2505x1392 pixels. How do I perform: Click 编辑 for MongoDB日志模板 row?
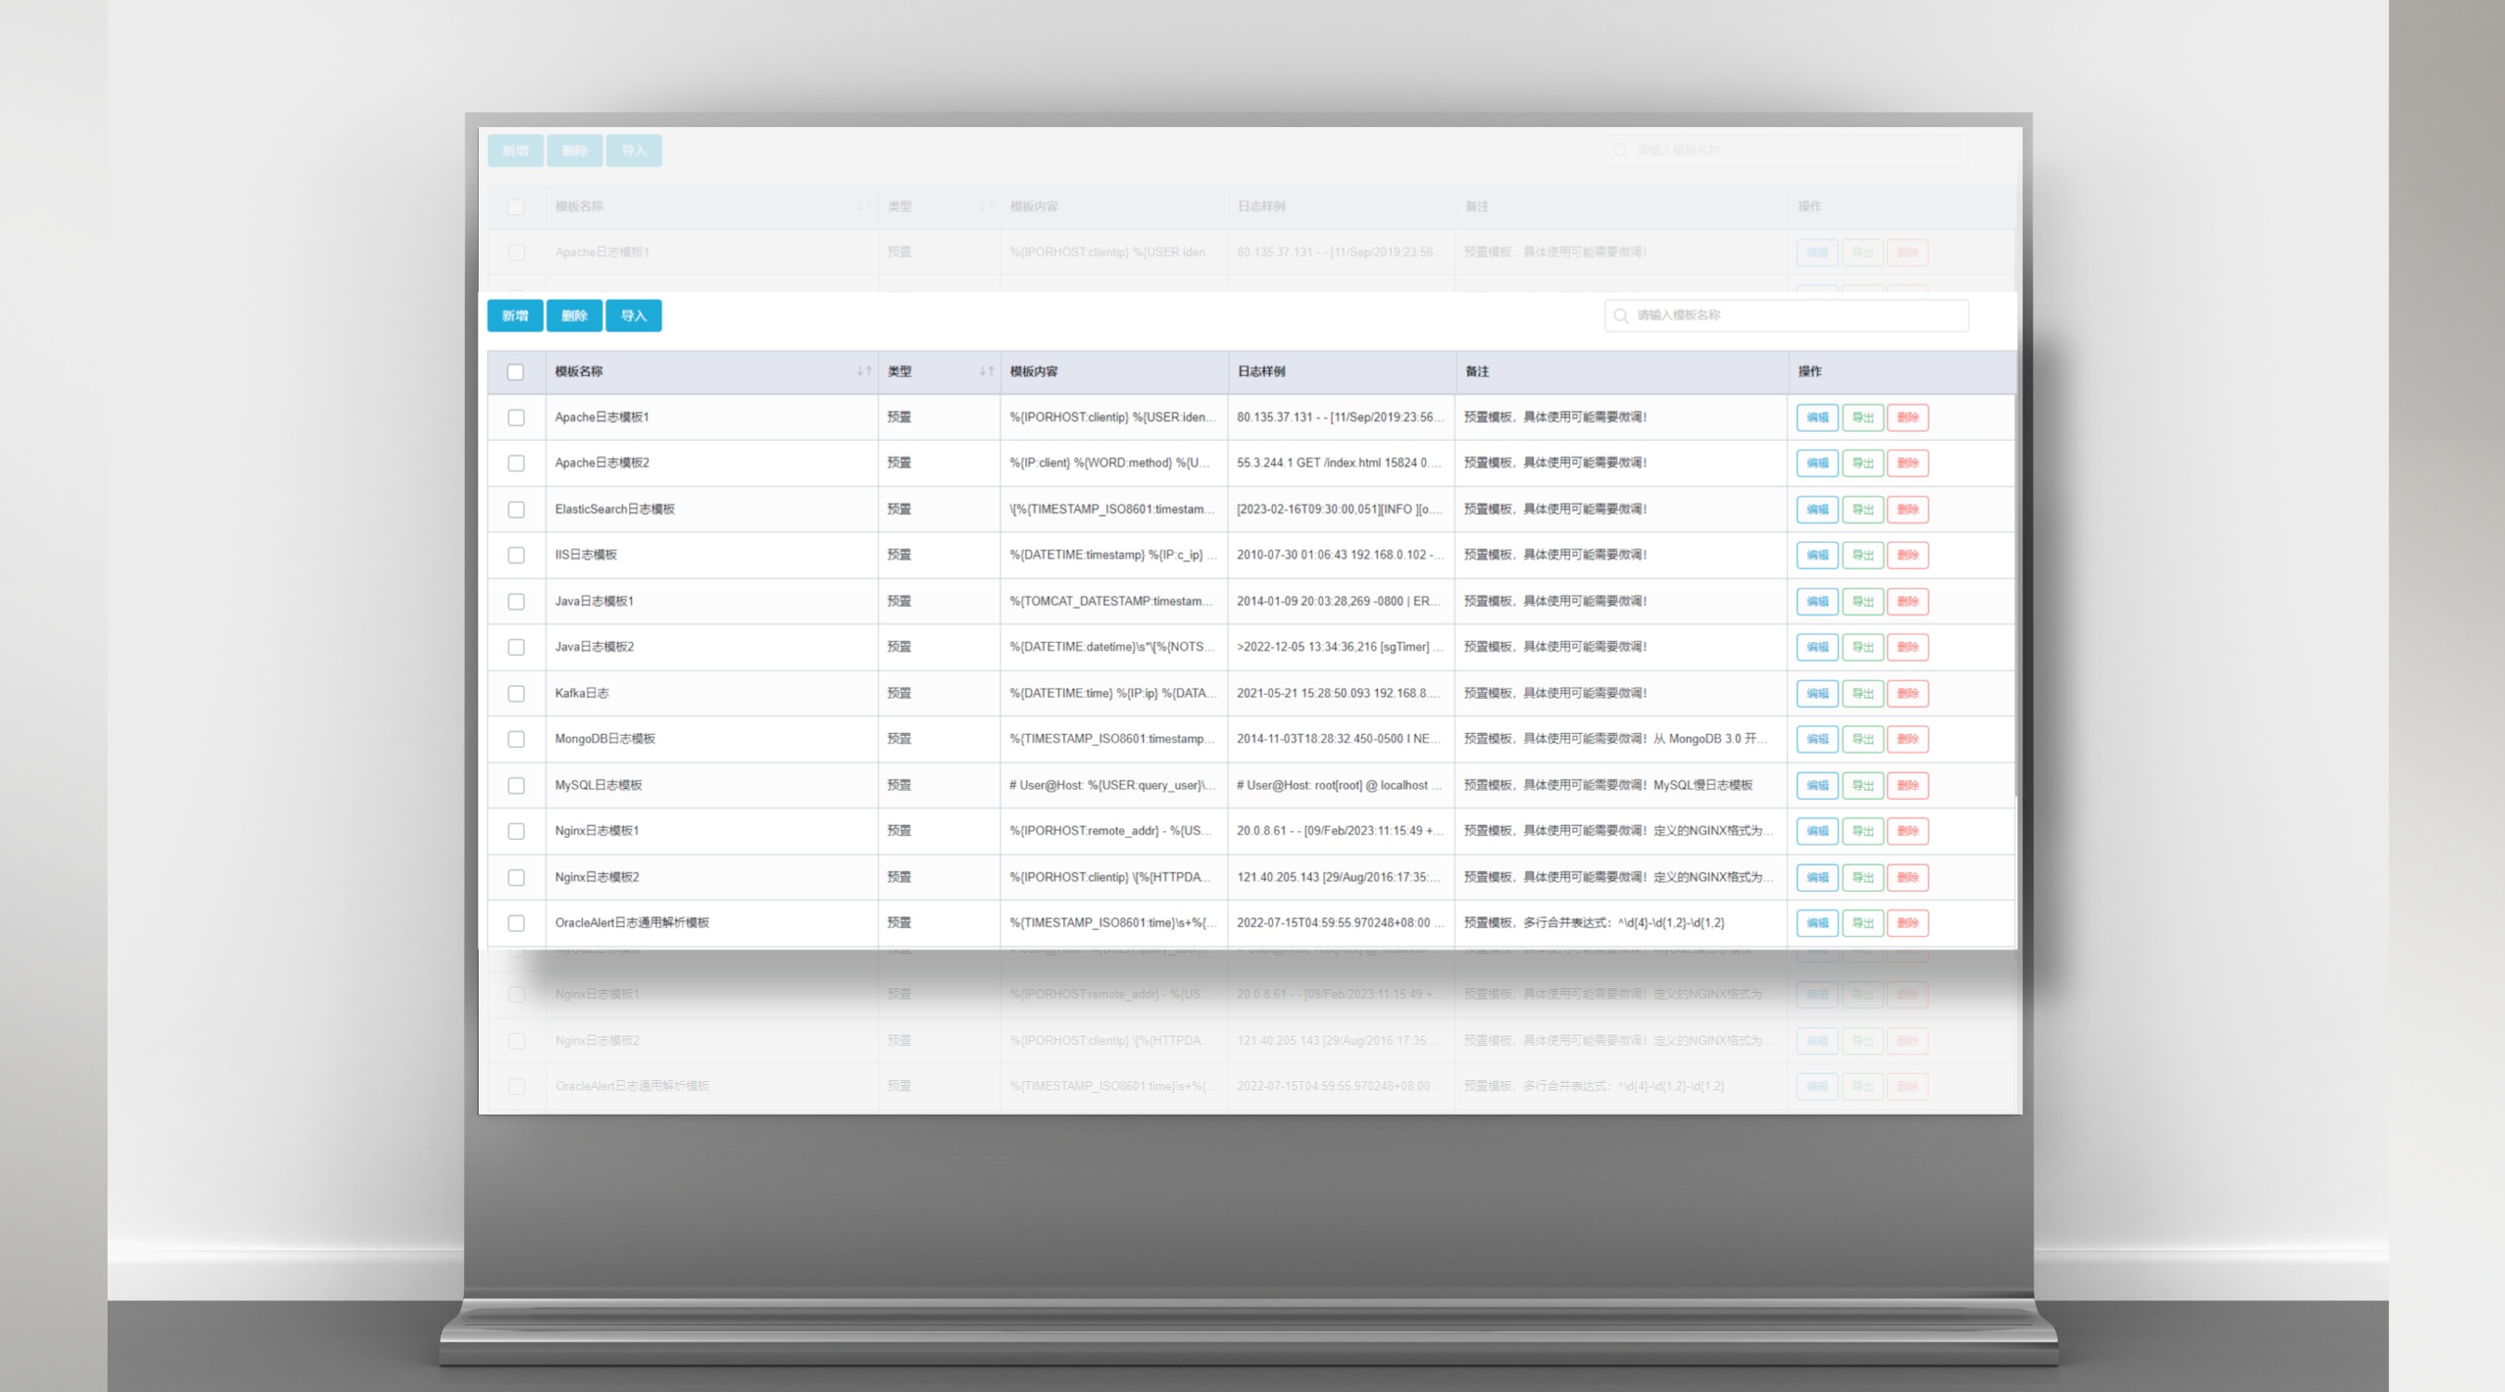click(1817, 740)
